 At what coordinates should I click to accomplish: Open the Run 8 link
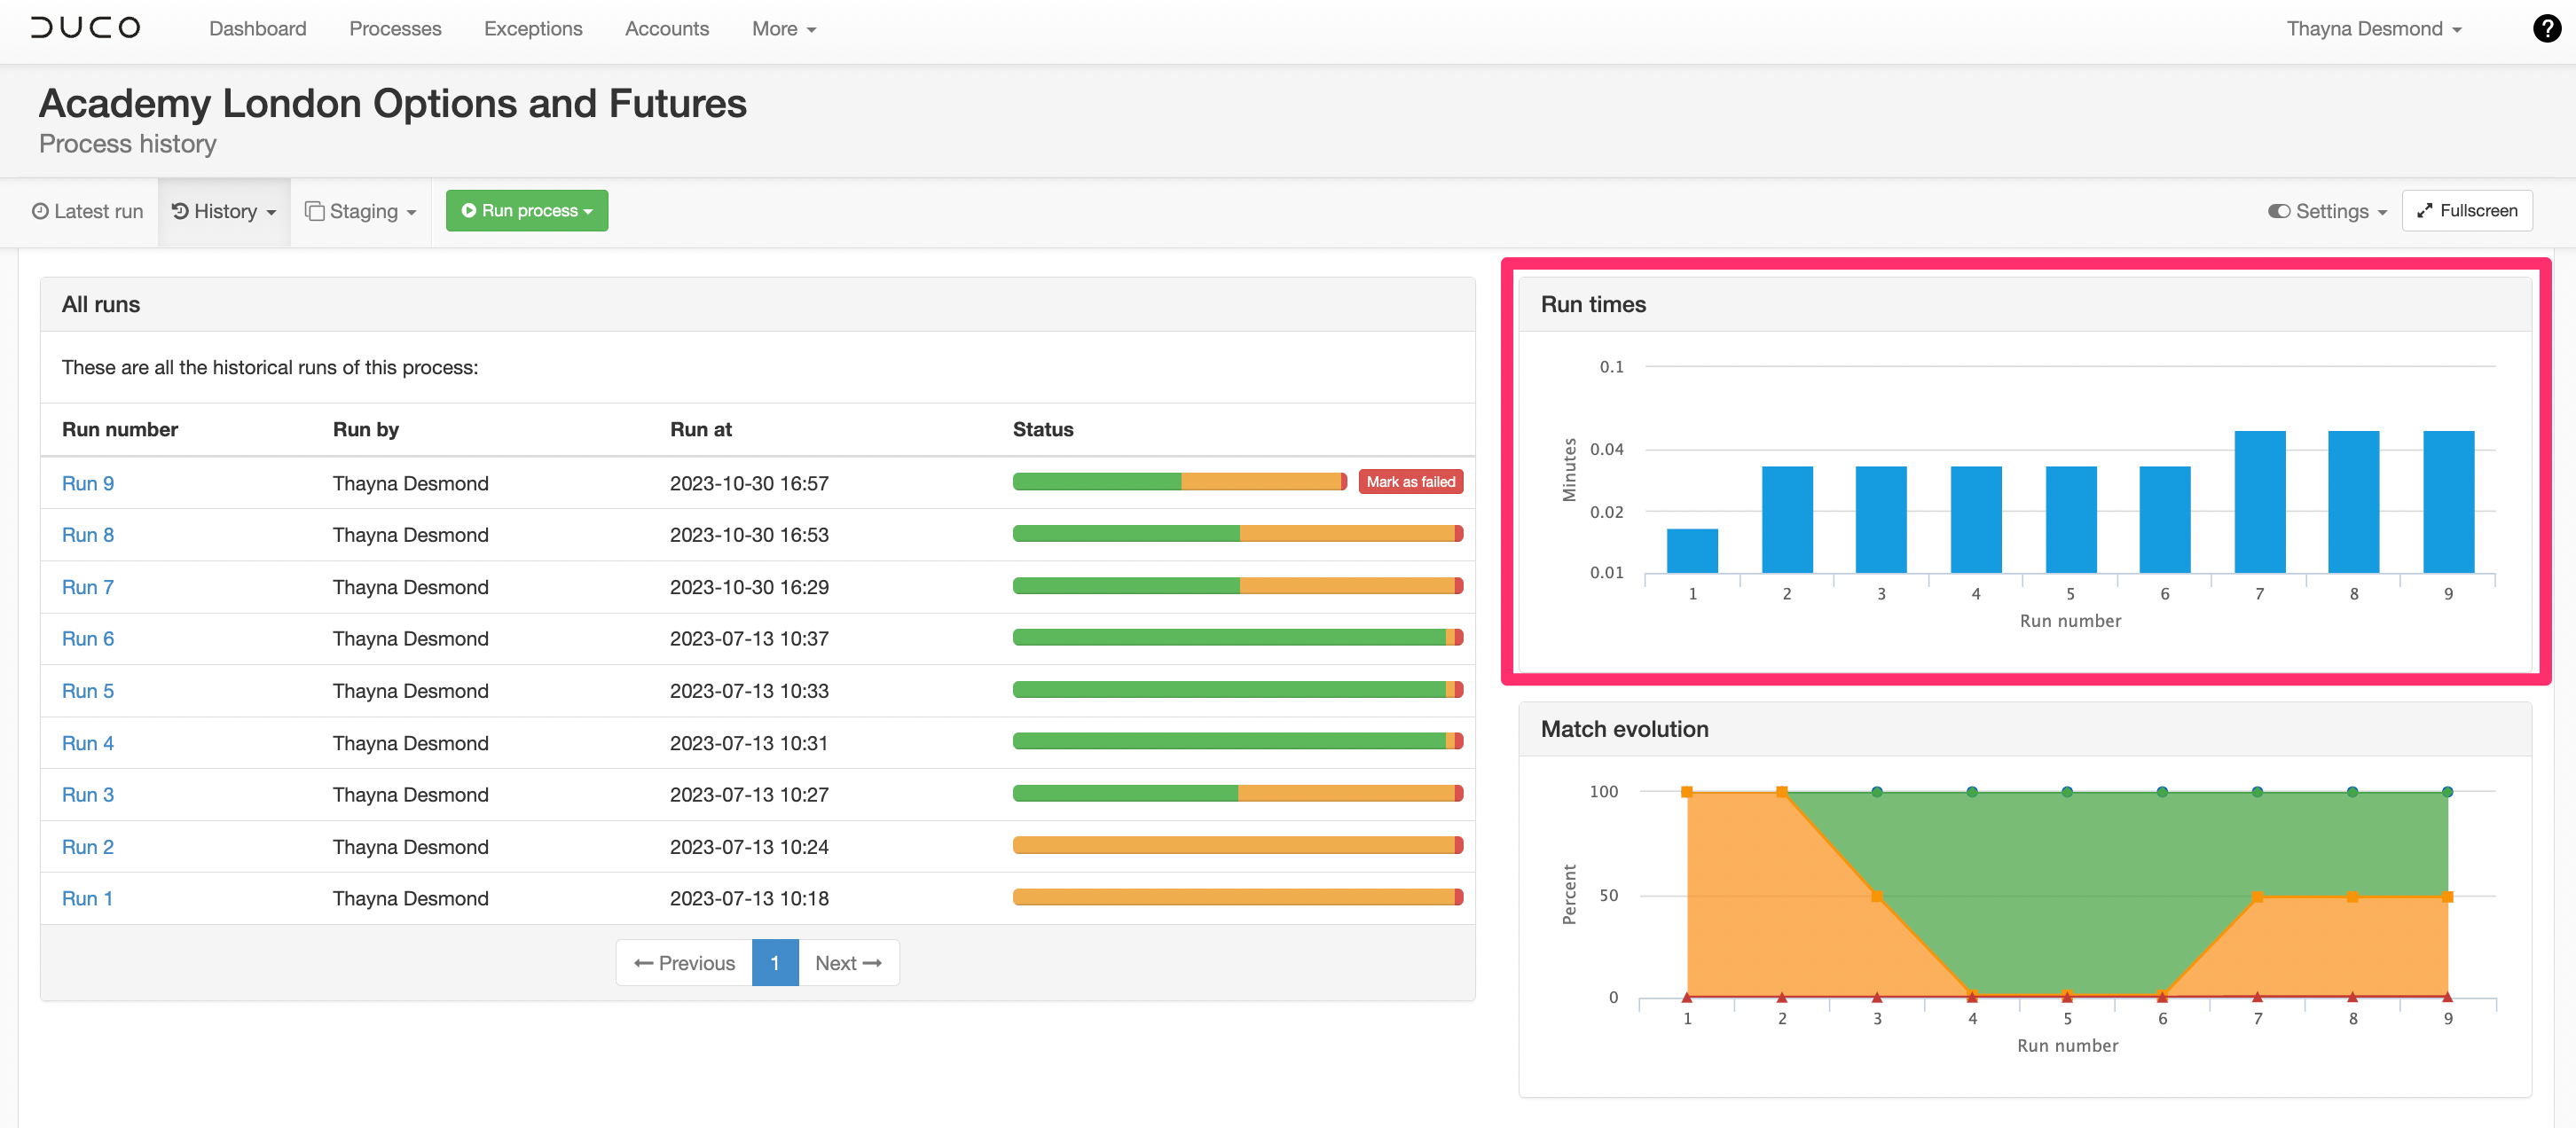[88, 535]
